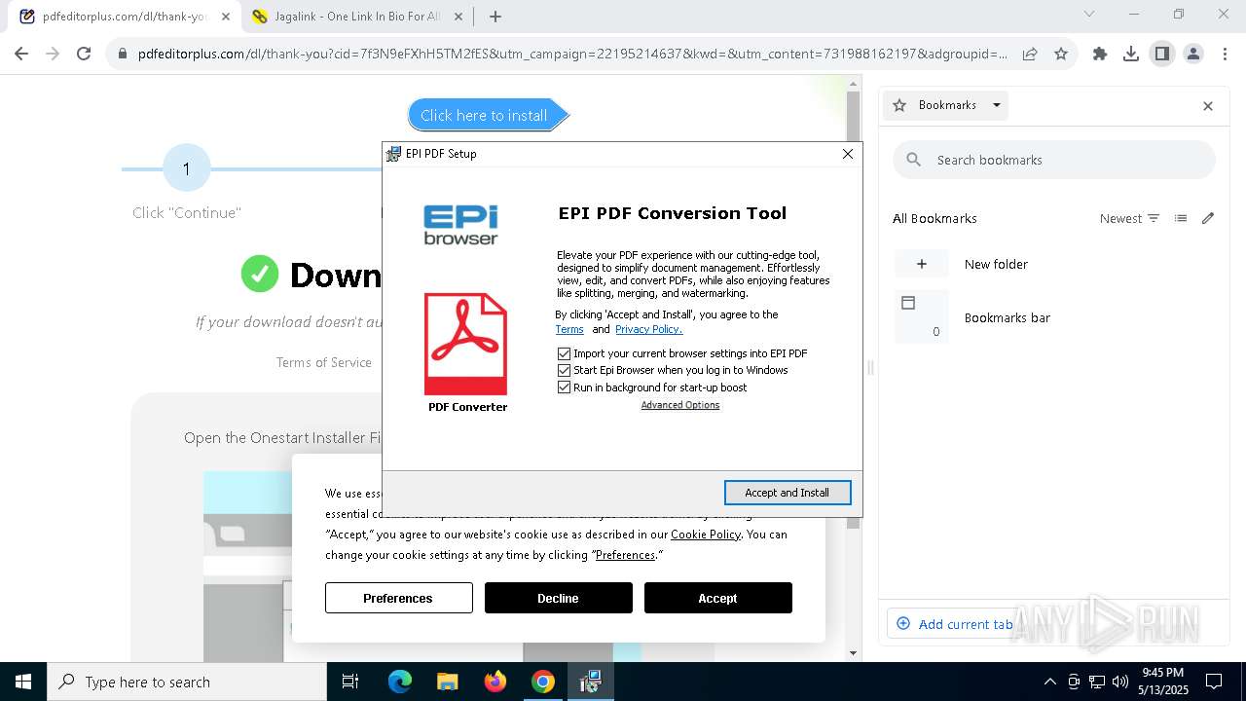Open network icon in system tray
Screen dimensions: 1246x701
(1097, 682)
